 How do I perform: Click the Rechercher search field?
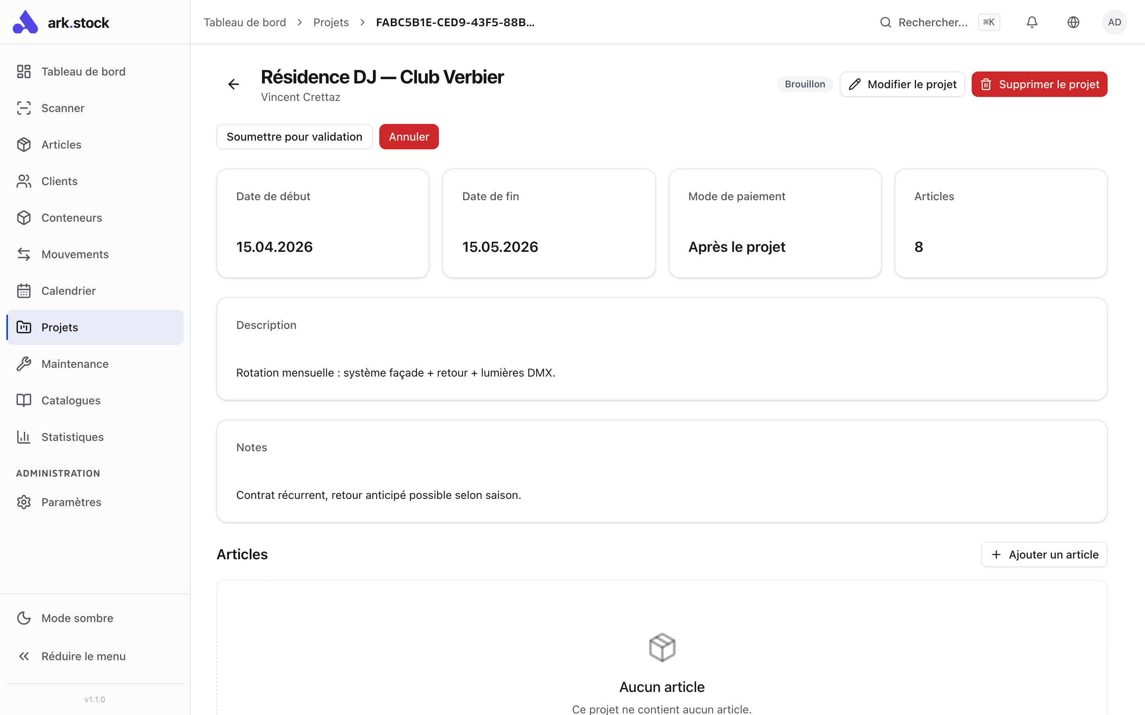pos(939,22)
